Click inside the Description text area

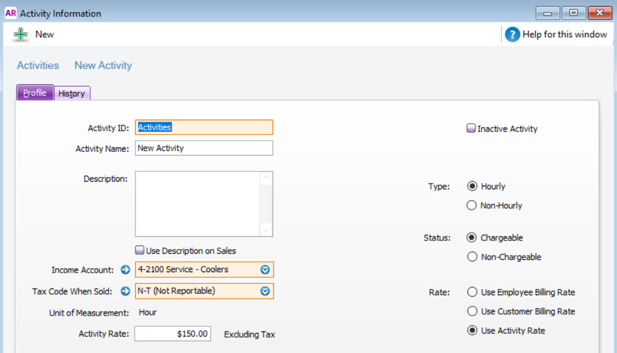click(198, 204)
